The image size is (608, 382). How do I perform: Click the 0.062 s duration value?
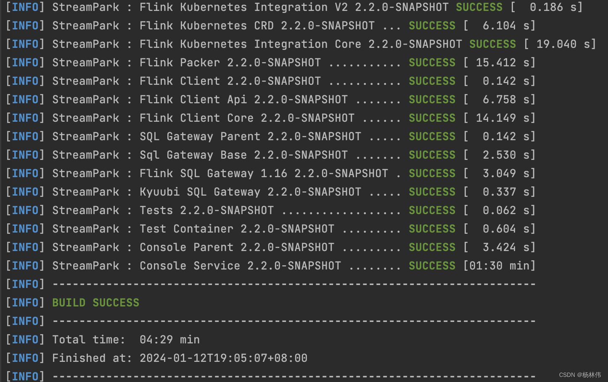pyautogui.click(x=506, y=210)
